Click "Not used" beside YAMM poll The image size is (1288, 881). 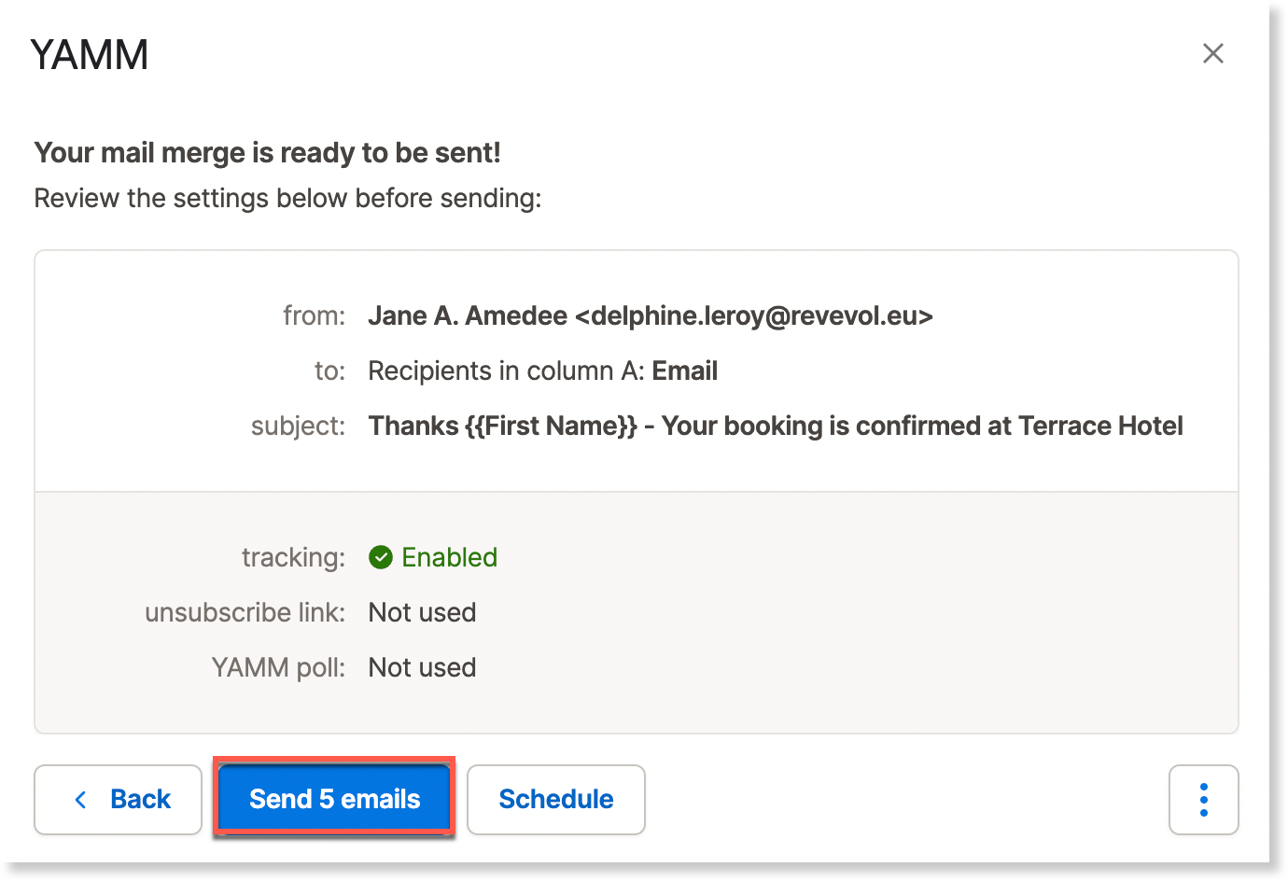[x=422, y=667]
